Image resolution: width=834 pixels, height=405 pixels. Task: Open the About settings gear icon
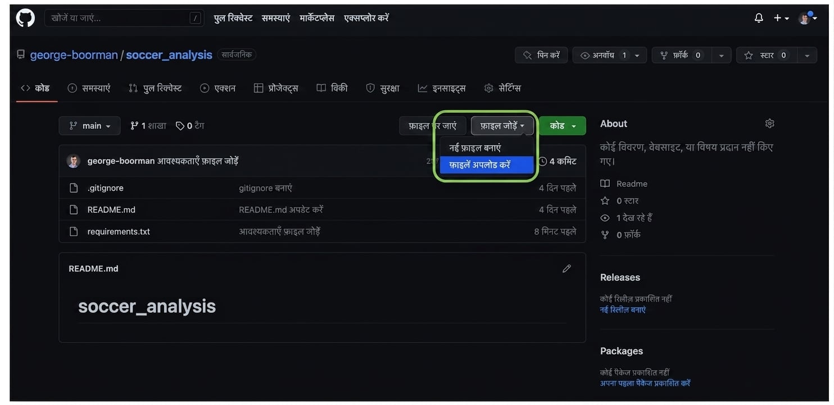coord(770,124)
